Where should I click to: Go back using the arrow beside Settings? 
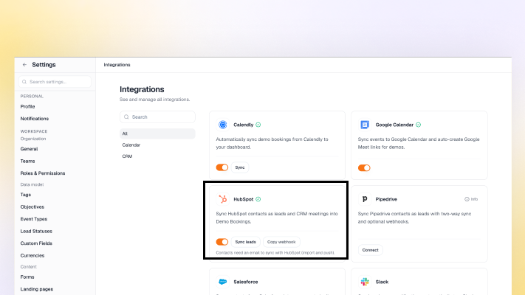tap(24, 65)
